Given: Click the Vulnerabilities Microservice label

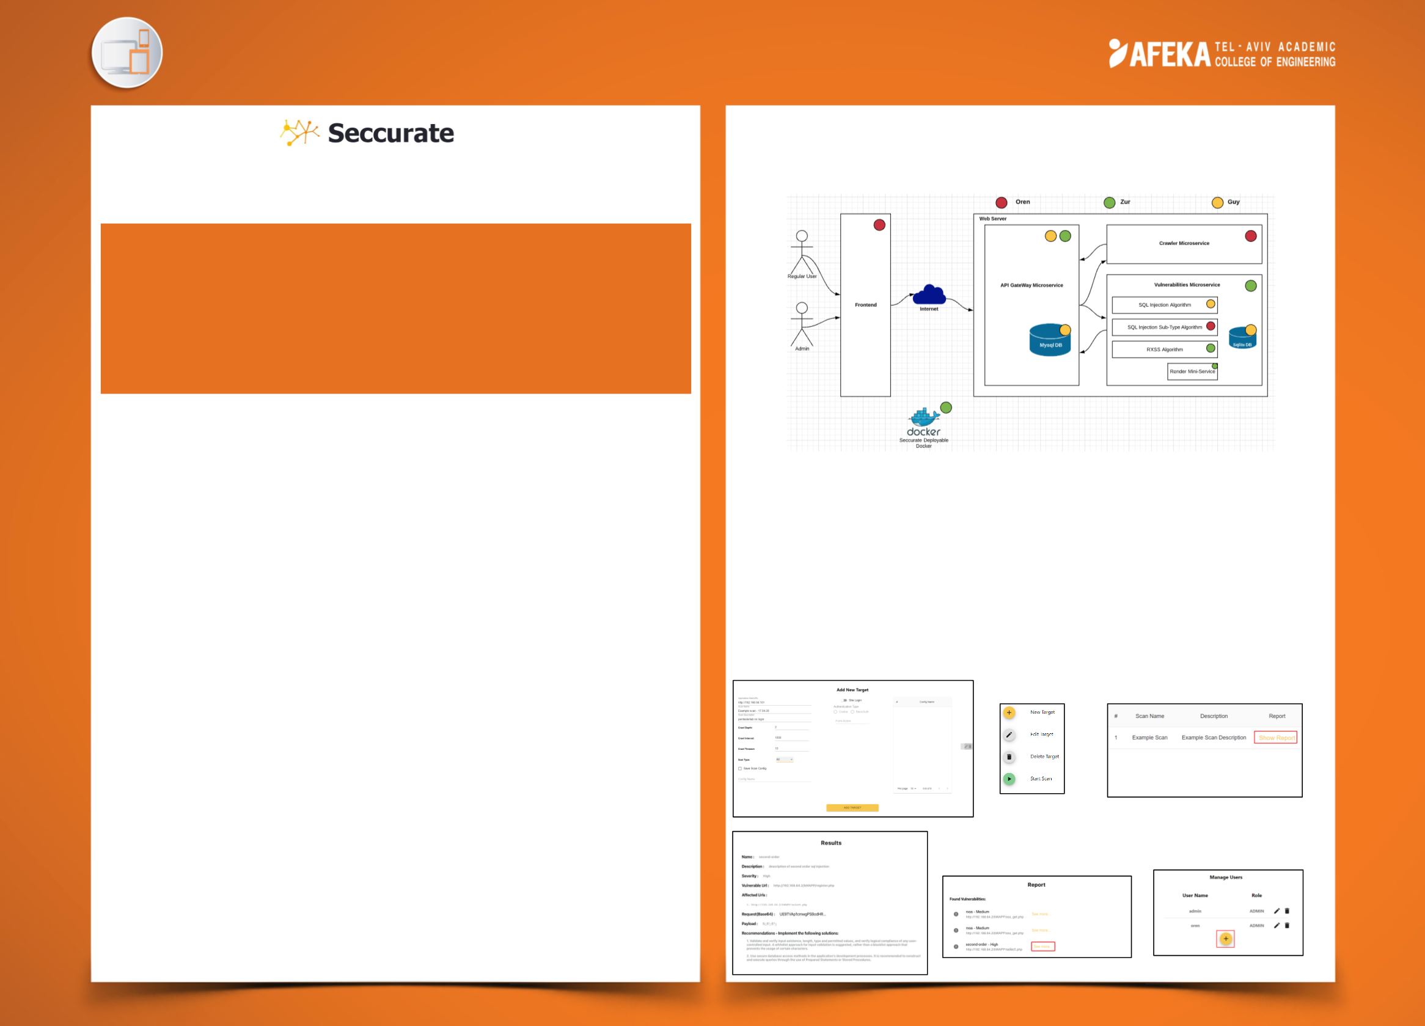Looking at the screenshot, I should [1187, 285].
